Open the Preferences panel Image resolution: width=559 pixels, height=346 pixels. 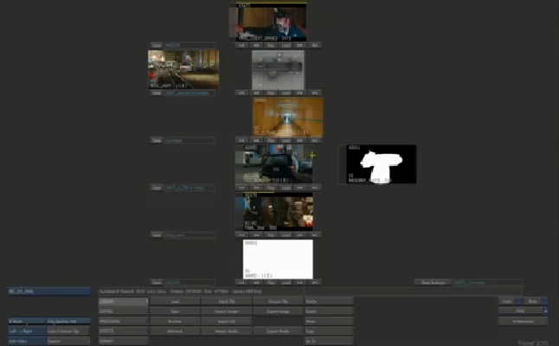523,322
